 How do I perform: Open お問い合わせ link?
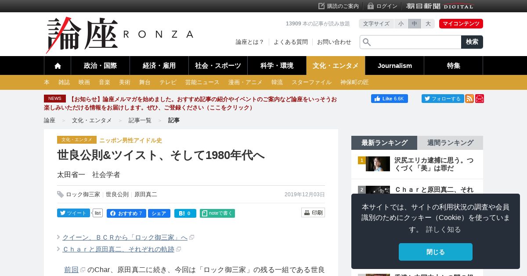[334, 42]
